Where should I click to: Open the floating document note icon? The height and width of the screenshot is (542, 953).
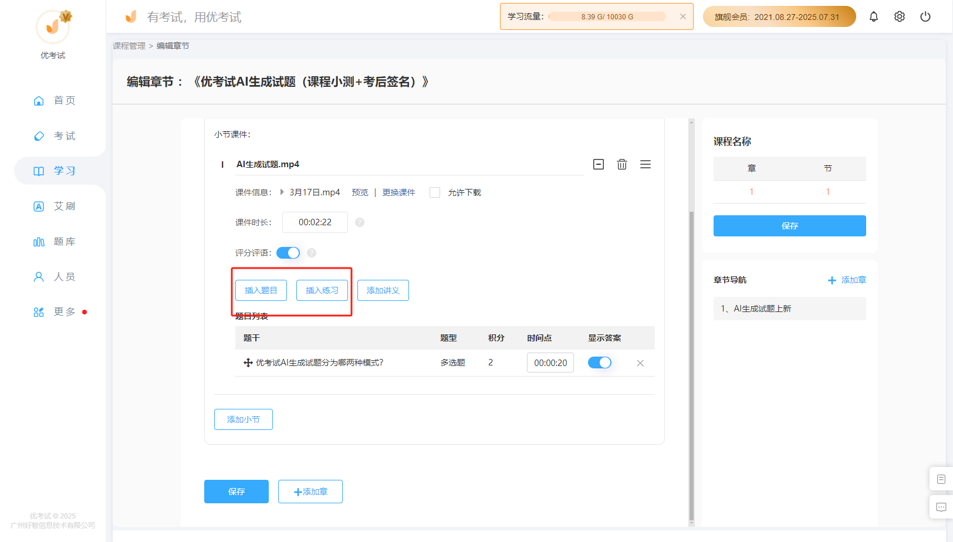pyautogui.click(x=941, y=479)
